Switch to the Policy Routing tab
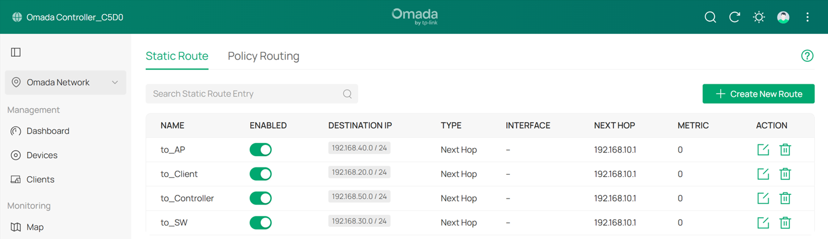 pyautogui.click(x=263, y=56)
